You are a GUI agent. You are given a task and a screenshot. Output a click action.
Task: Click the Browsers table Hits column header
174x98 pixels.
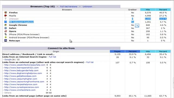(148, 10)
